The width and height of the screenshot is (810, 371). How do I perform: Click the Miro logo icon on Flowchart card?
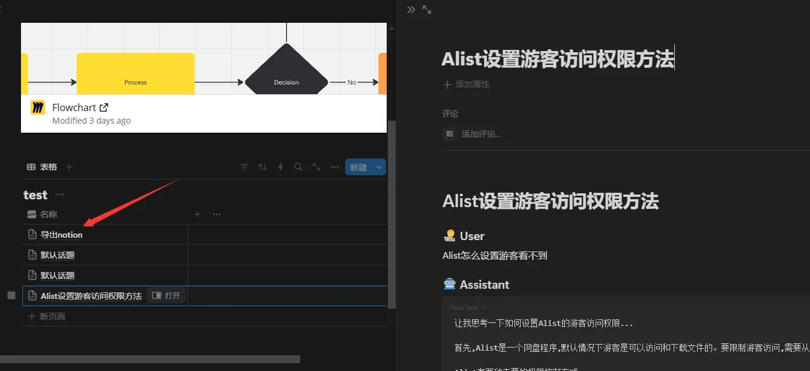[38, 107]
